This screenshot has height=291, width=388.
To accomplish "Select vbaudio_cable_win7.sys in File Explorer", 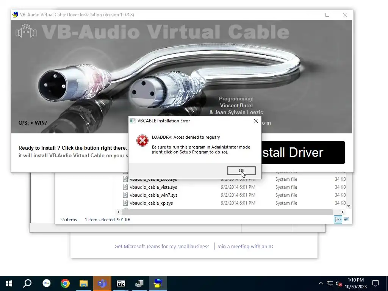I will [154, 195].
